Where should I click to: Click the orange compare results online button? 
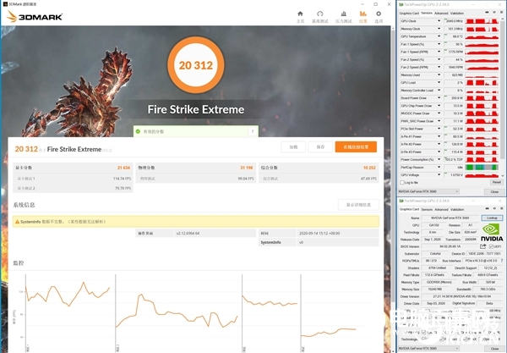click(354, 146)
